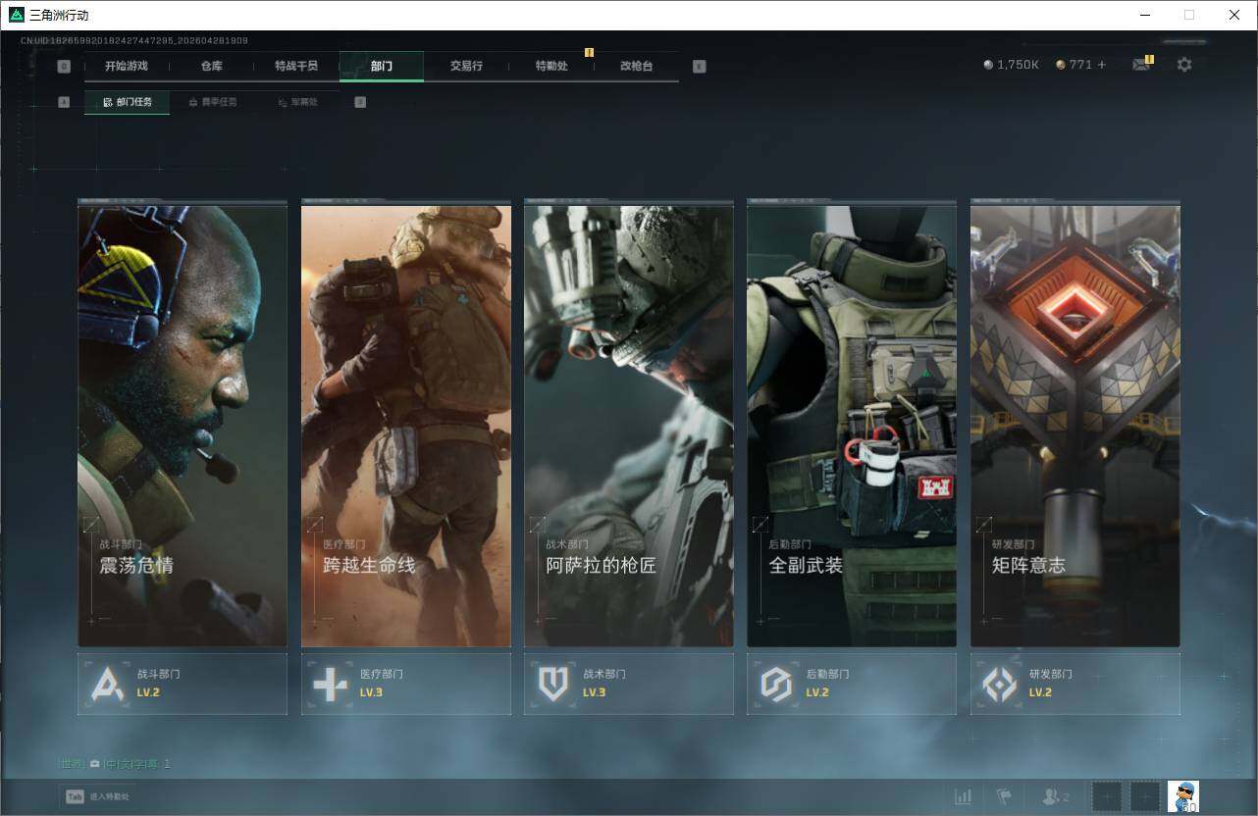Select the 矩阵意志 mission card

(1075, 424)
